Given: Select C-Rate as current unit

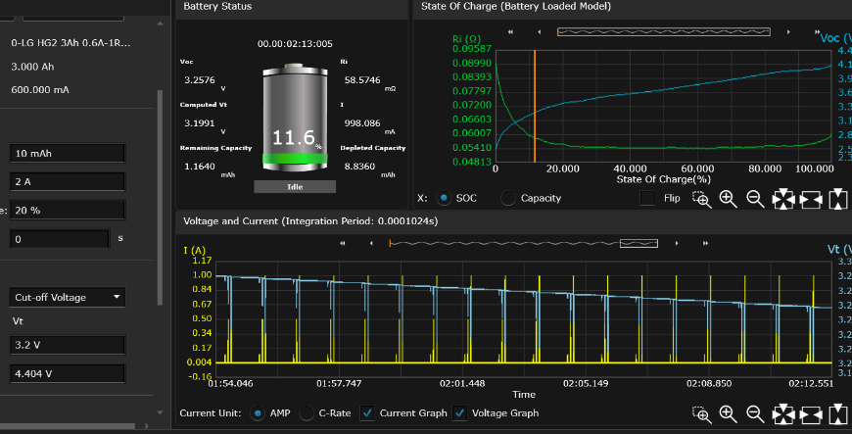Looking at the screenshot, I should click(x=307, y=413).
